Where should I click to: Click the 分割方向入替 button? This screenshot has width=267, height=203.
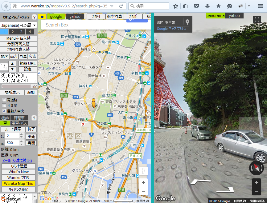pos(18,44)
